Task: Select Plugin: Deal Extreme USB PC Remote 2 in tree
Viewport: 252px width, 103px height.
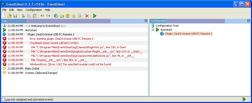Action: click(189, 34)
